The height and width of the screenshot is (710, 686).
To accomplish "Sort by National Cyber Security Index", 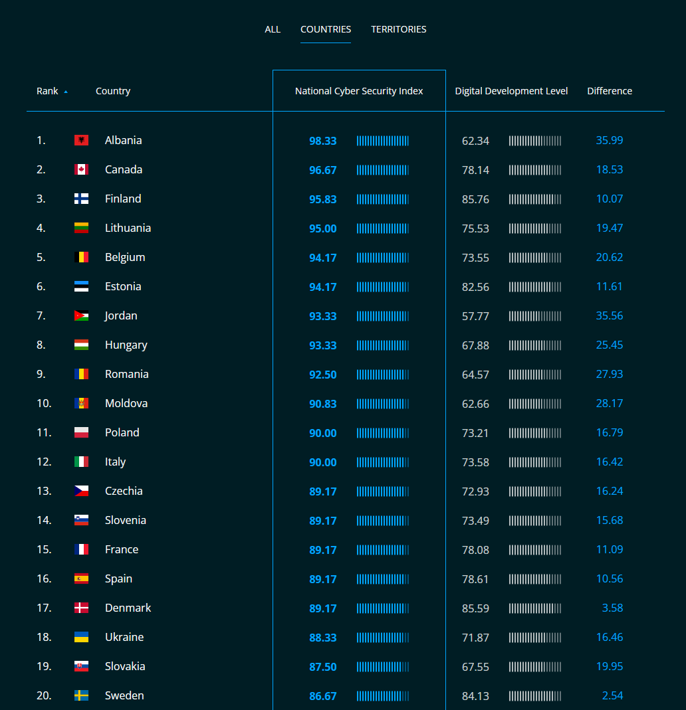I will pyautogui.click(x=359, y=91).
